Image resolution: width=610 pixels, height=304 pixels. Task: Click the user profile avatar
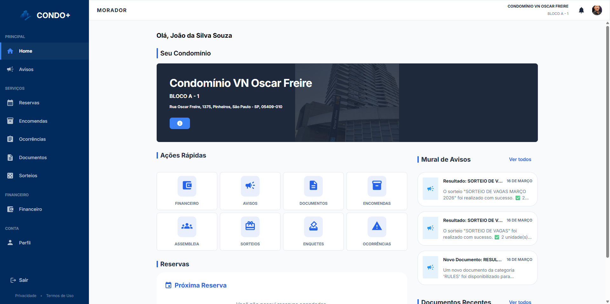click(597, 10)
